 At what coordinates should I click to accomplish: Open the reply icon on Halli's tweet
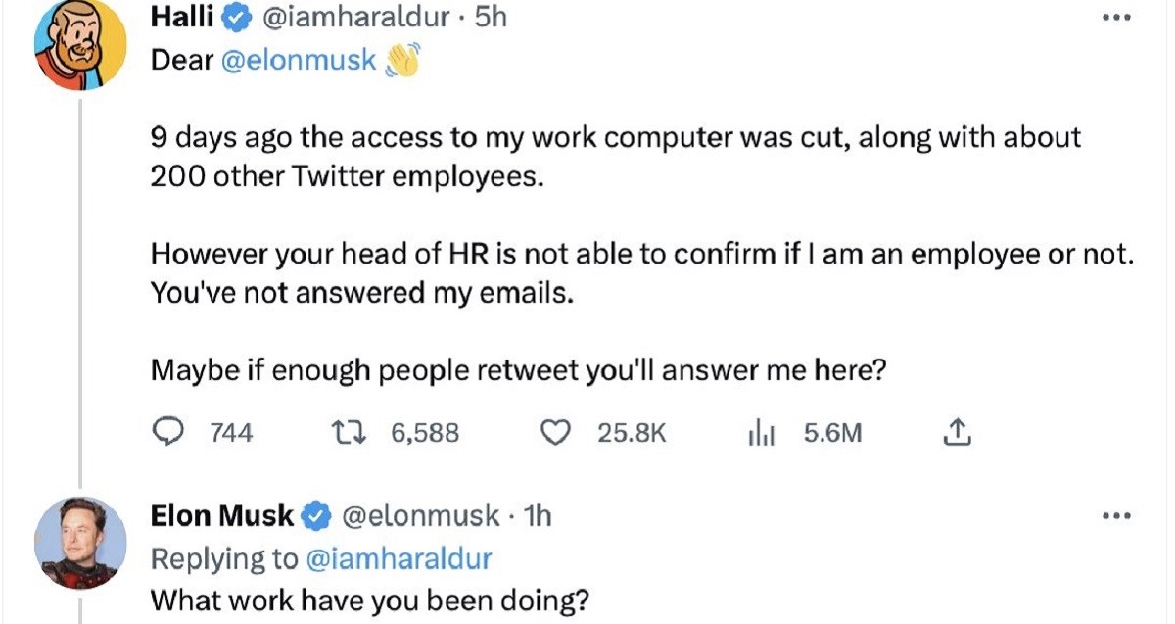point(170,431)
